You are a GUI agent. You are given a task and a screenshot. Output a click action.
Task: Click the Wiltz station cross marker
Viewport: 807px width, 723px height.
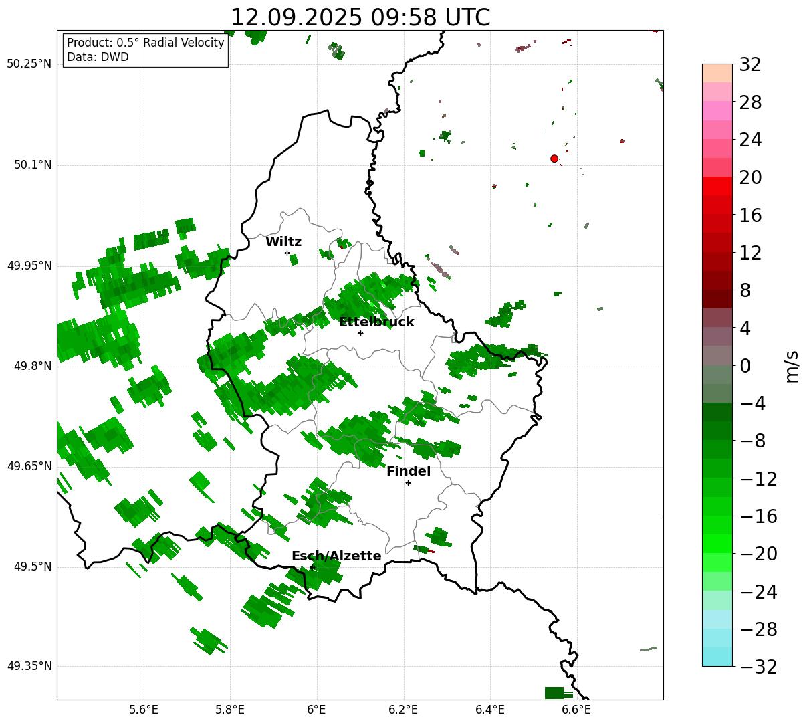click(x=287, y=253)
